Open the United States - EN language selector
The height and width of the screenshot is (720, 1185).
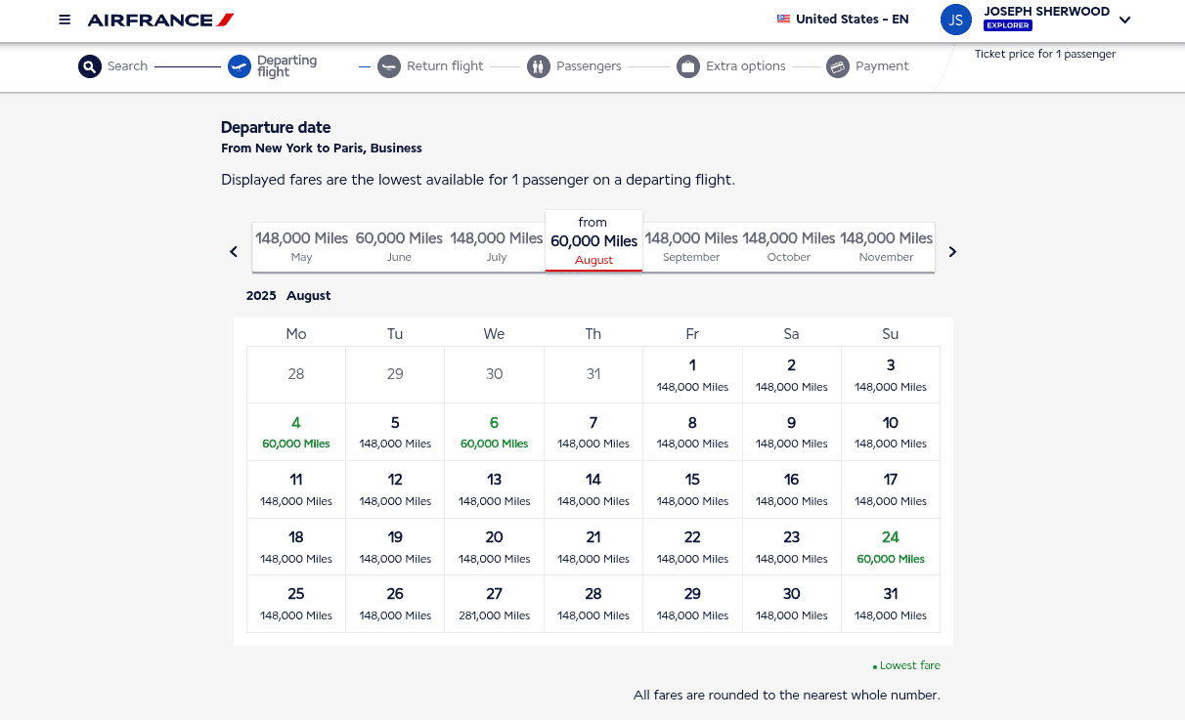(x=842, y=19)
